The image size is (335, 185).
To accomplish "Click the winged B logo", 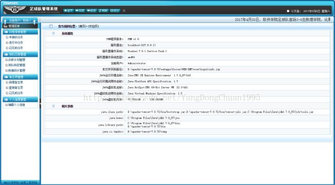I will (x=15, y=10).
